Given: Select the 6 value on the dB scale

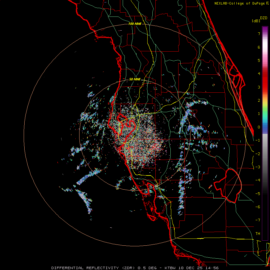Looking at the screenshot, I should [x=259, y=47].
